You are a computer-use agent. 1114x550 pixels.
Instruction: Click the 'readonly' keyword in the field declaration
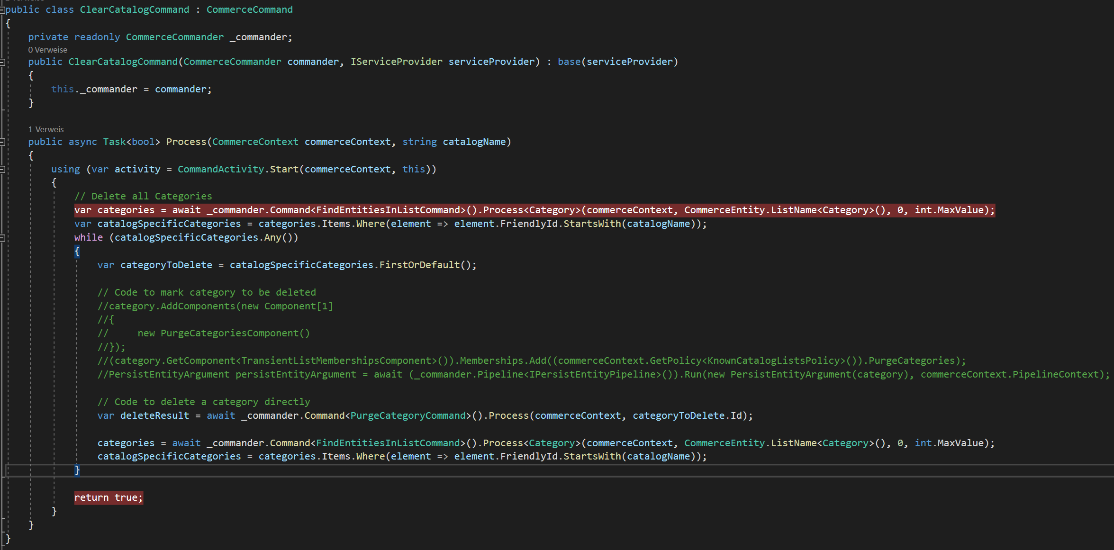point(97,37)
